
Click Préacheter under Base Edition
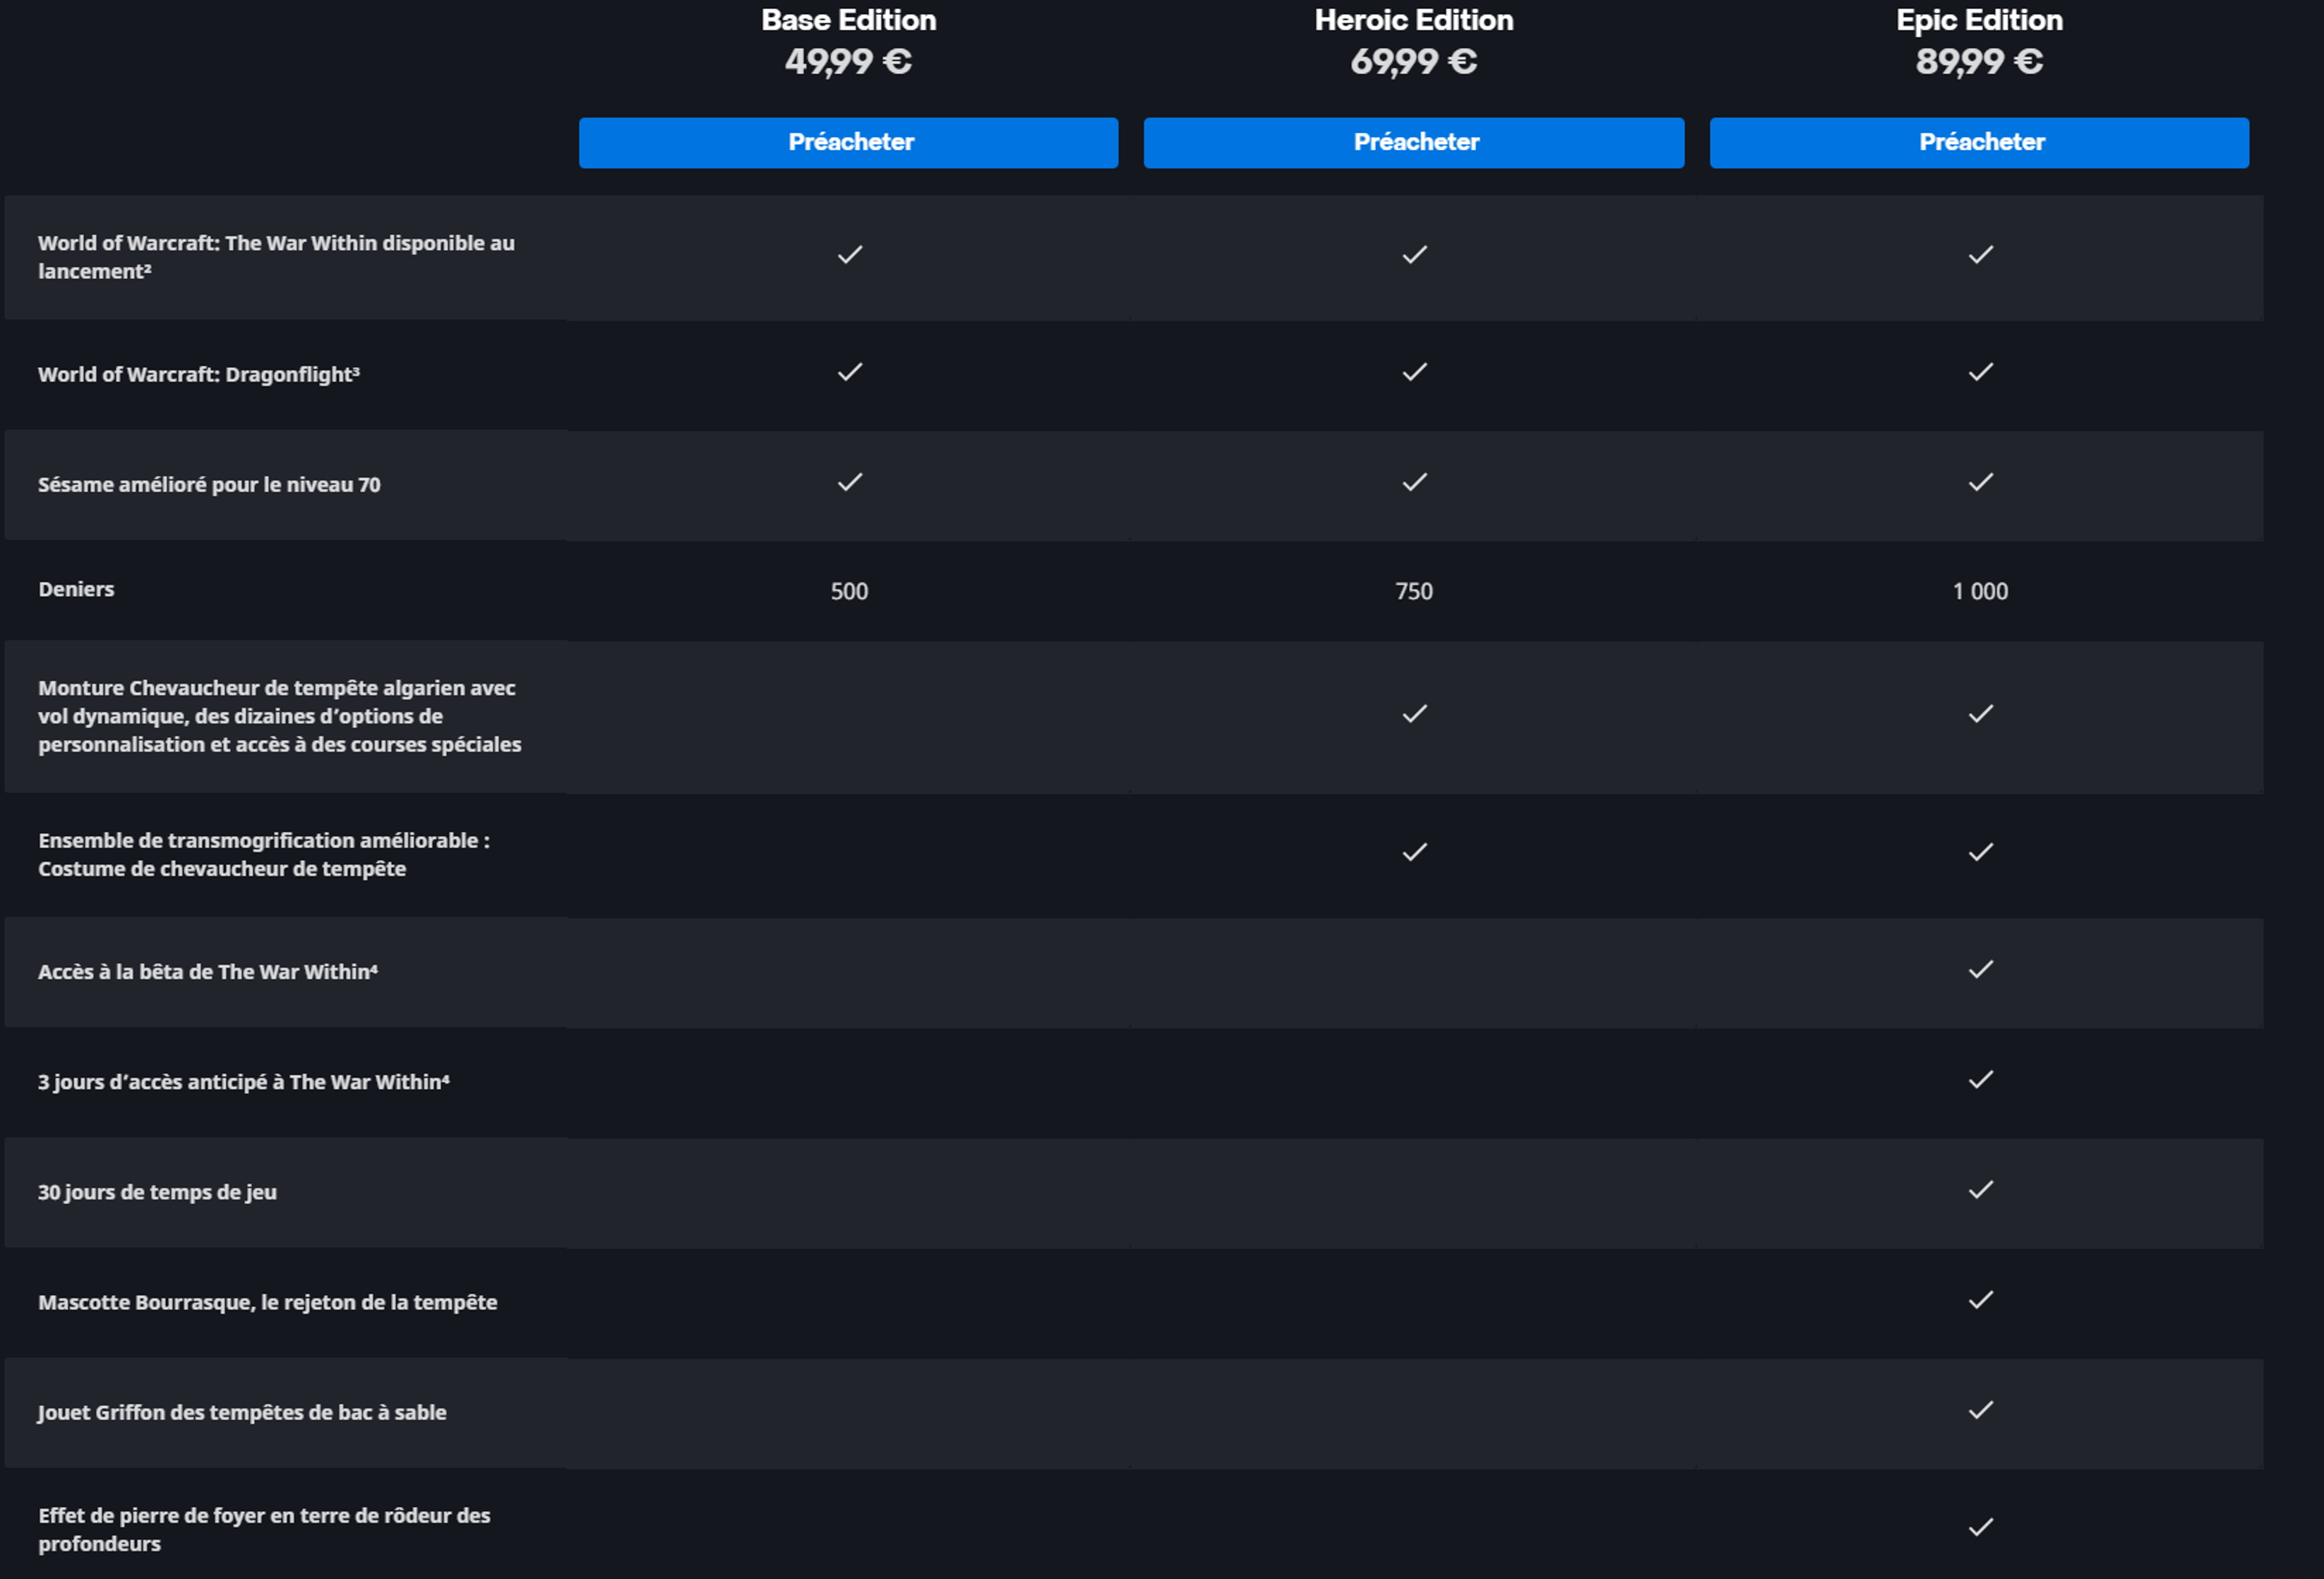[848, 142]
